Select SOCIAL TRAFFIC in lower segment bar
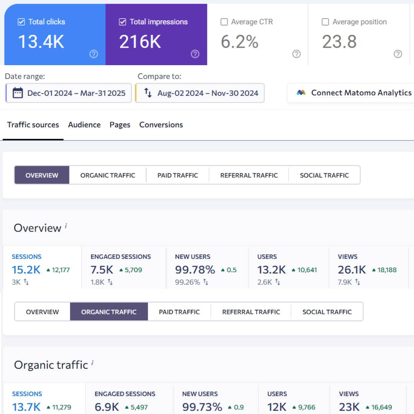This screenshot has width=414, height=414. tap(327, 312)
